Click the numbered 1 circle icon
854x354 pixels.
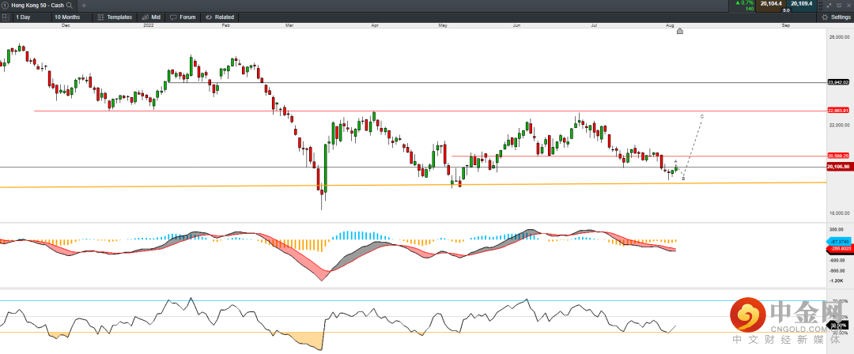[5, 5]
